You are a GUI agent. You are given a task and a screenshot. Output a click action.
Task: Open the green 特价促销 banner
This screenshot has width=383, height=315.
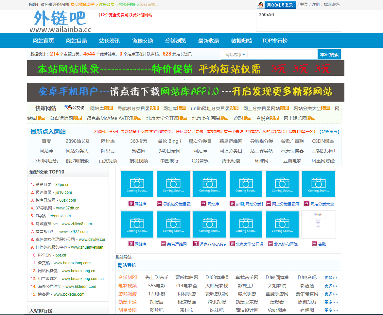pyautogui.click(x=186, y=68)
